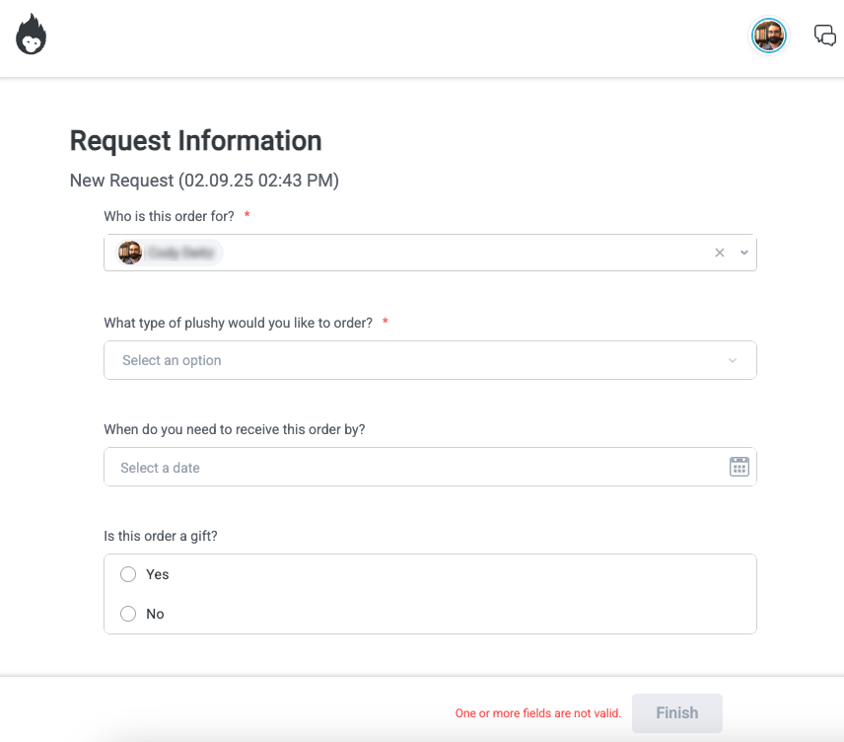Click the 'Is this order a gift?' label

[162, 536]
